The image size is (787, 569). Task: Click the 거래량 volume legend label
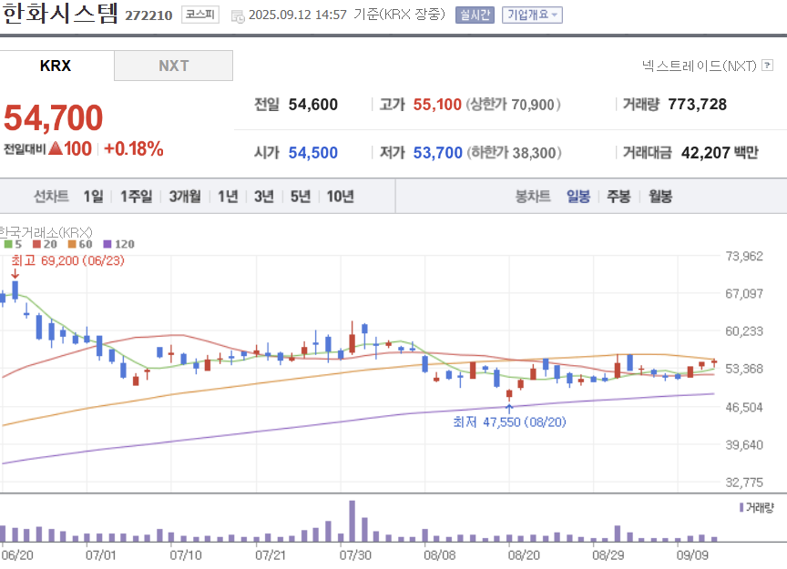point(757,508)
